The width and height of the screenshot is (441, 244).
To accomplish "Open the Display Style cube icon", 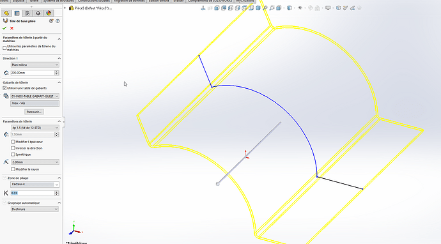I will (290, 8).
